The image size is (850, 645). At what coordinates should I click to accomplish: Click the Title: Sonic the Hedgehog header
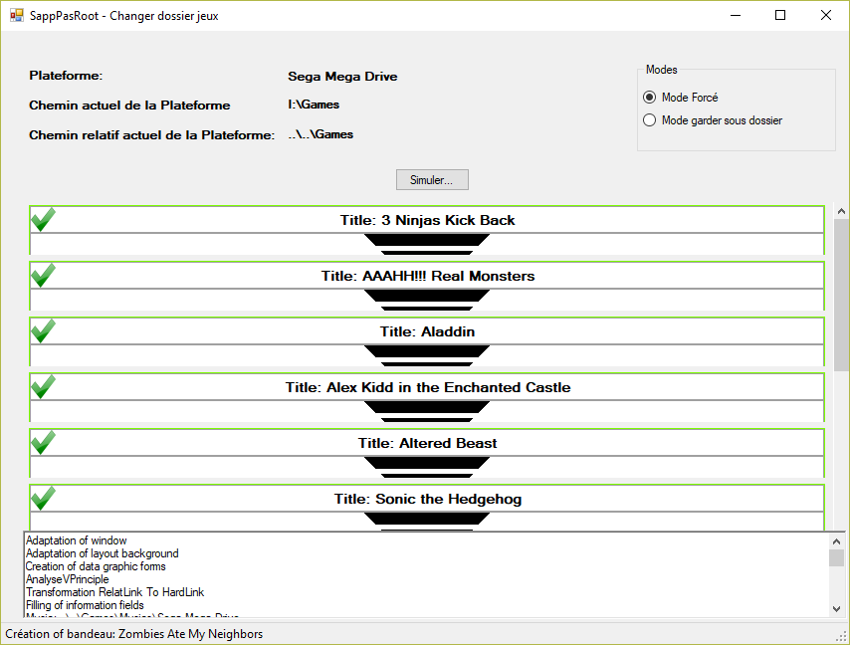(427, 499)
